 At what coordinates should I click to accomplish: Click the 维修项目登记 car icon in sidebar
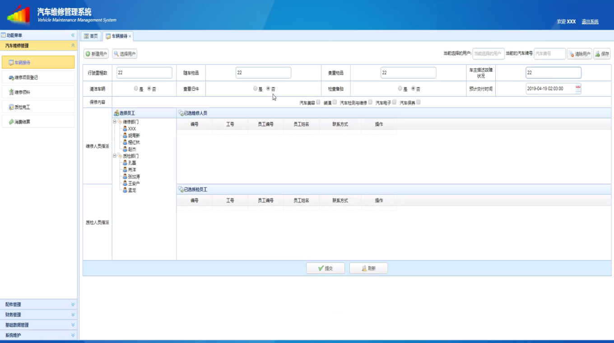coord(11,78)
